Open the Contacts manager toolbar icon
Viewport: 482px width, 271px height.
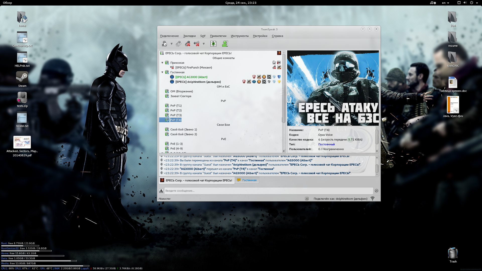225,44
